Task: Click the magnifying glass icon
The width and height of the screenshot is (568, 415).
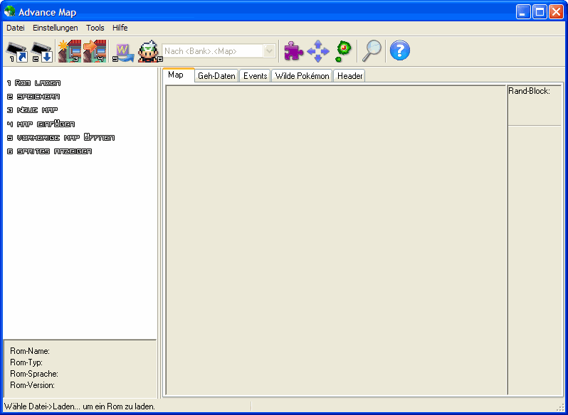Action: click(372, 51)
